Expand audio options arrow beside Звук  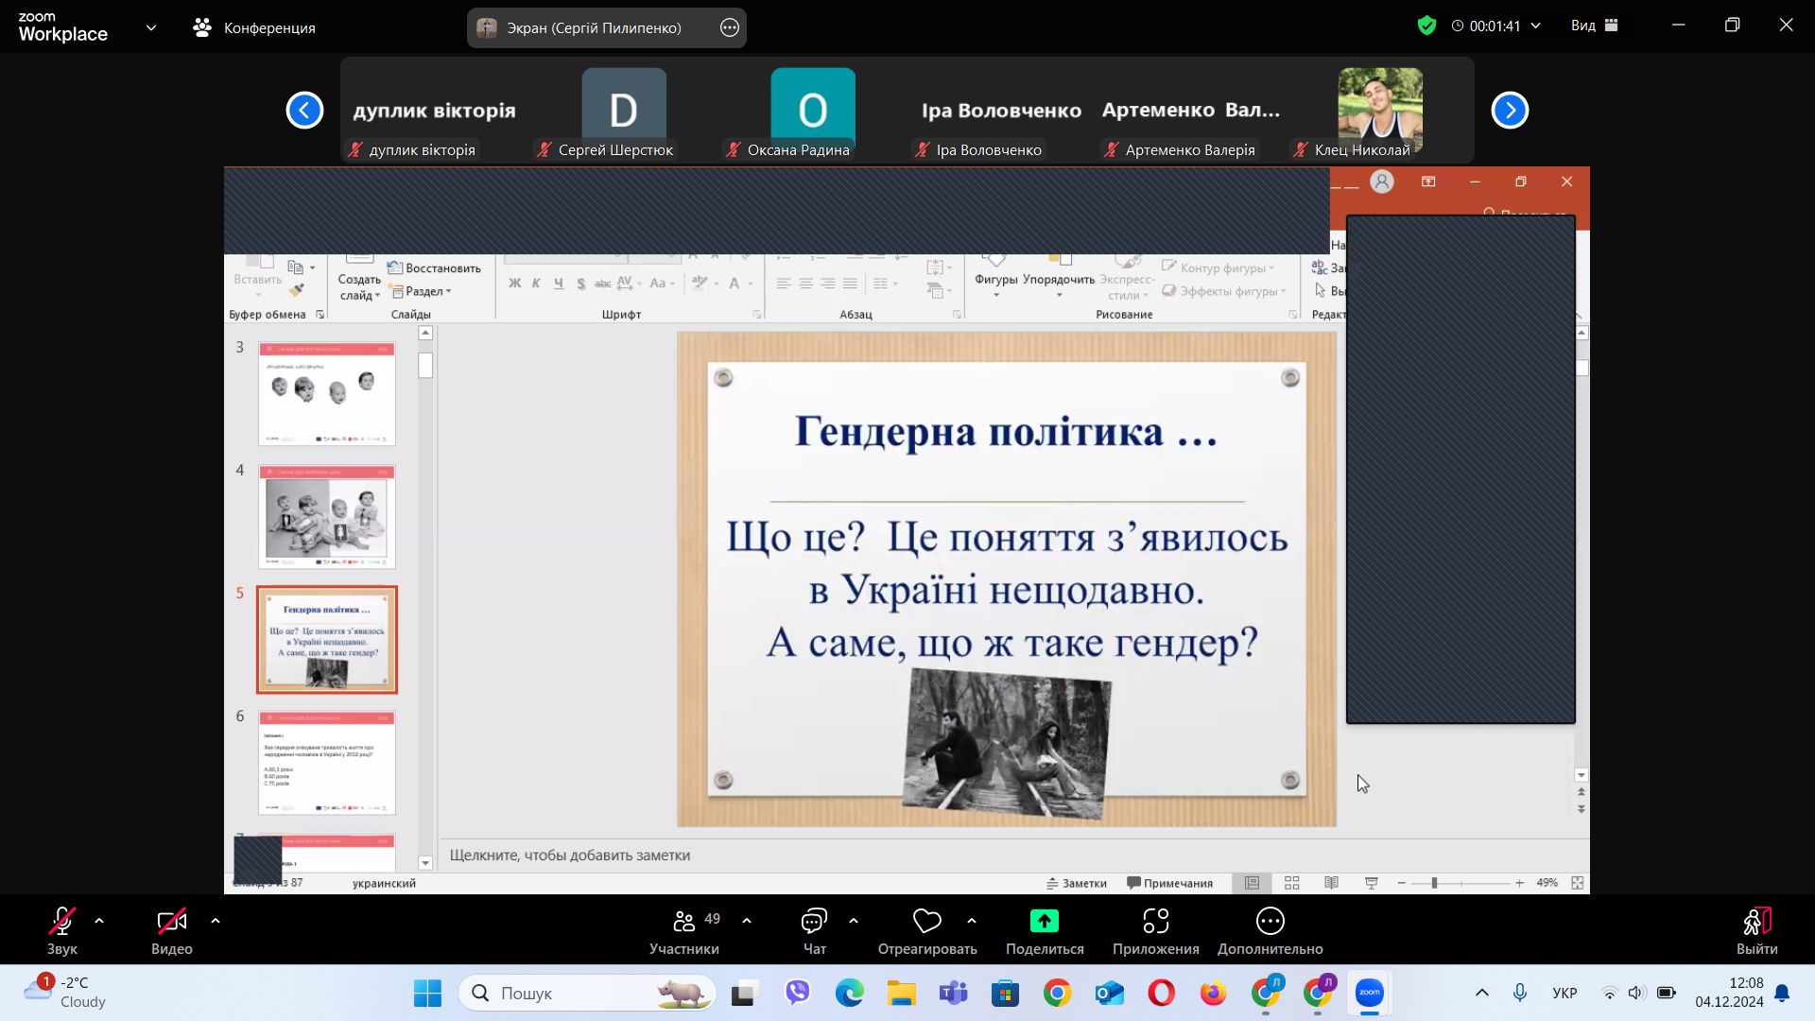[x=99, y=921]
